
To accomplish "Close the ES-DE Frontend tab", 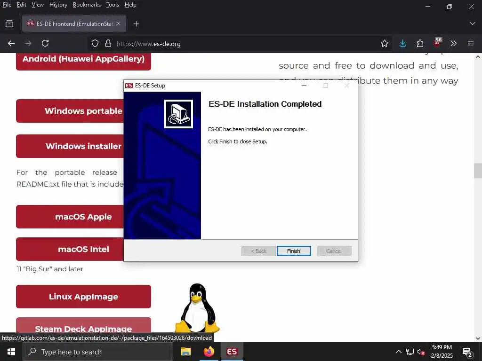I will (x=118, y=24).
